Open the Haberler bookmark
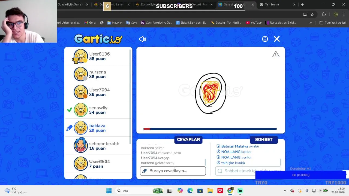Screen dimensions: 349x196 (115, 23)
